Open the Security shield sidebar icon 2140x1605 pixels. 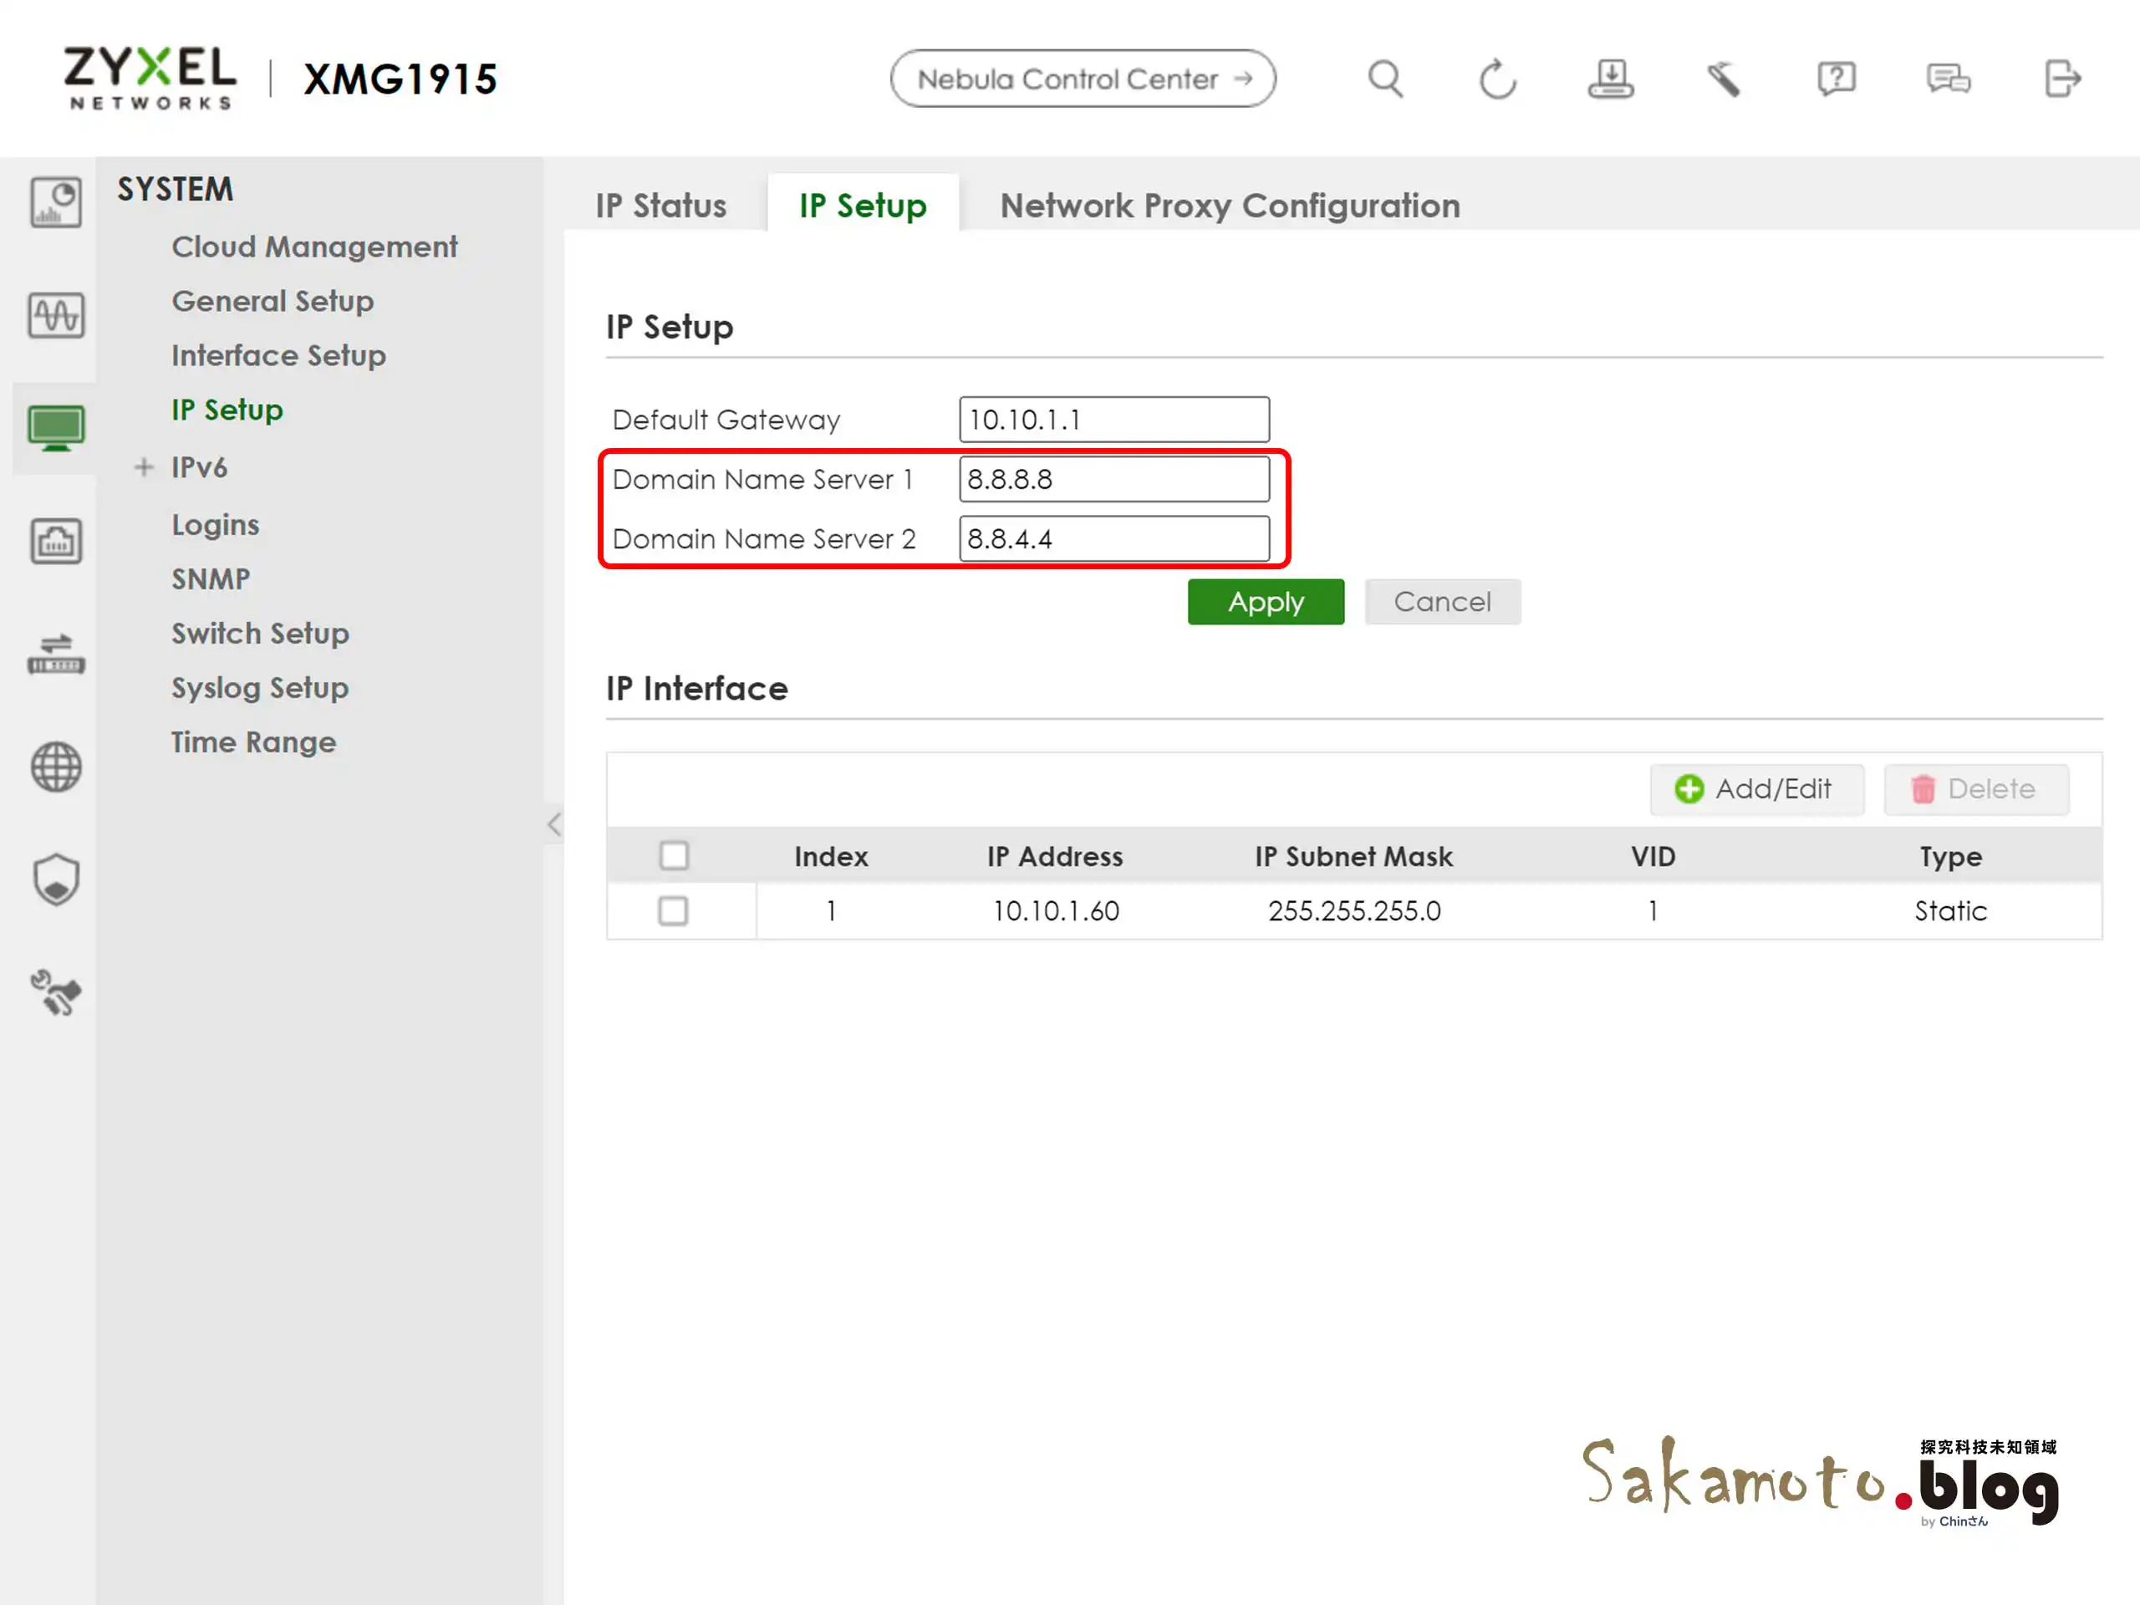click(55, 879)
